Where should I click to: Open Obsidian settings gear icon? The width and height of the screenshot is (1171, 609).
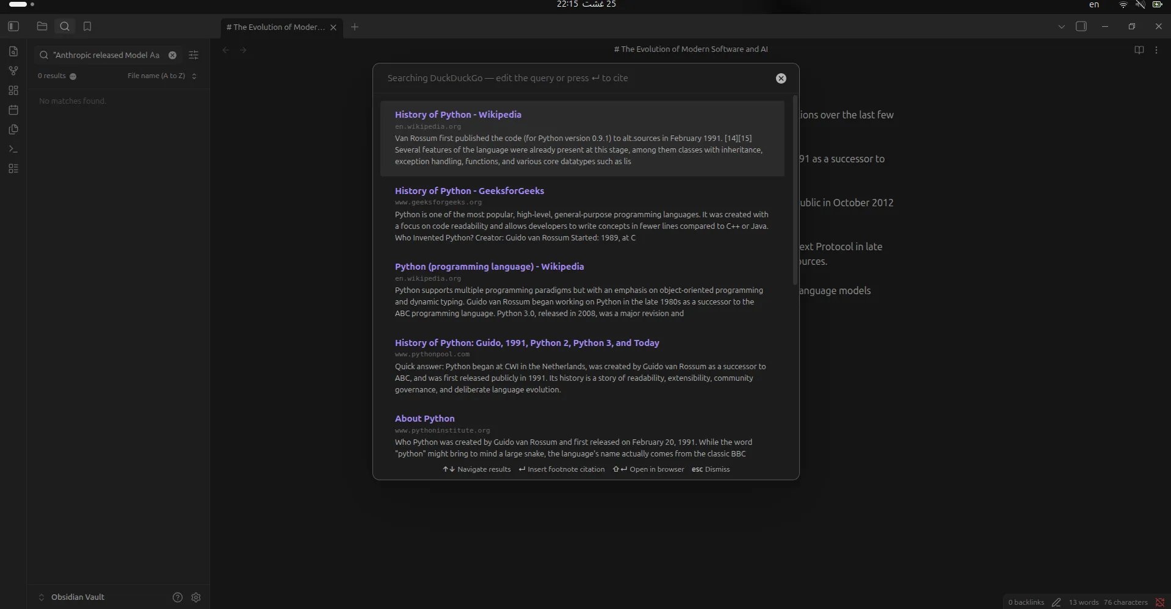pyautogui.click(x=196, y=597)
